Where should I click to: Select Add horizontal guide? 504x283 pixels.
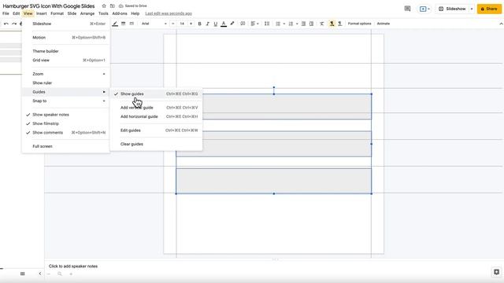(156, 116)
